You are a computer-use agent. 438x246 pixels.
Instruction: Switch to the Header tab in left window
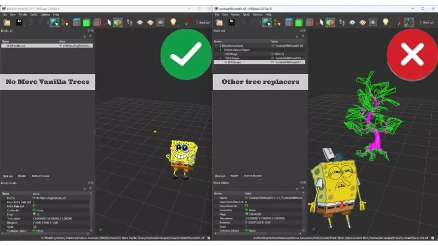click(x=22, y=176)
